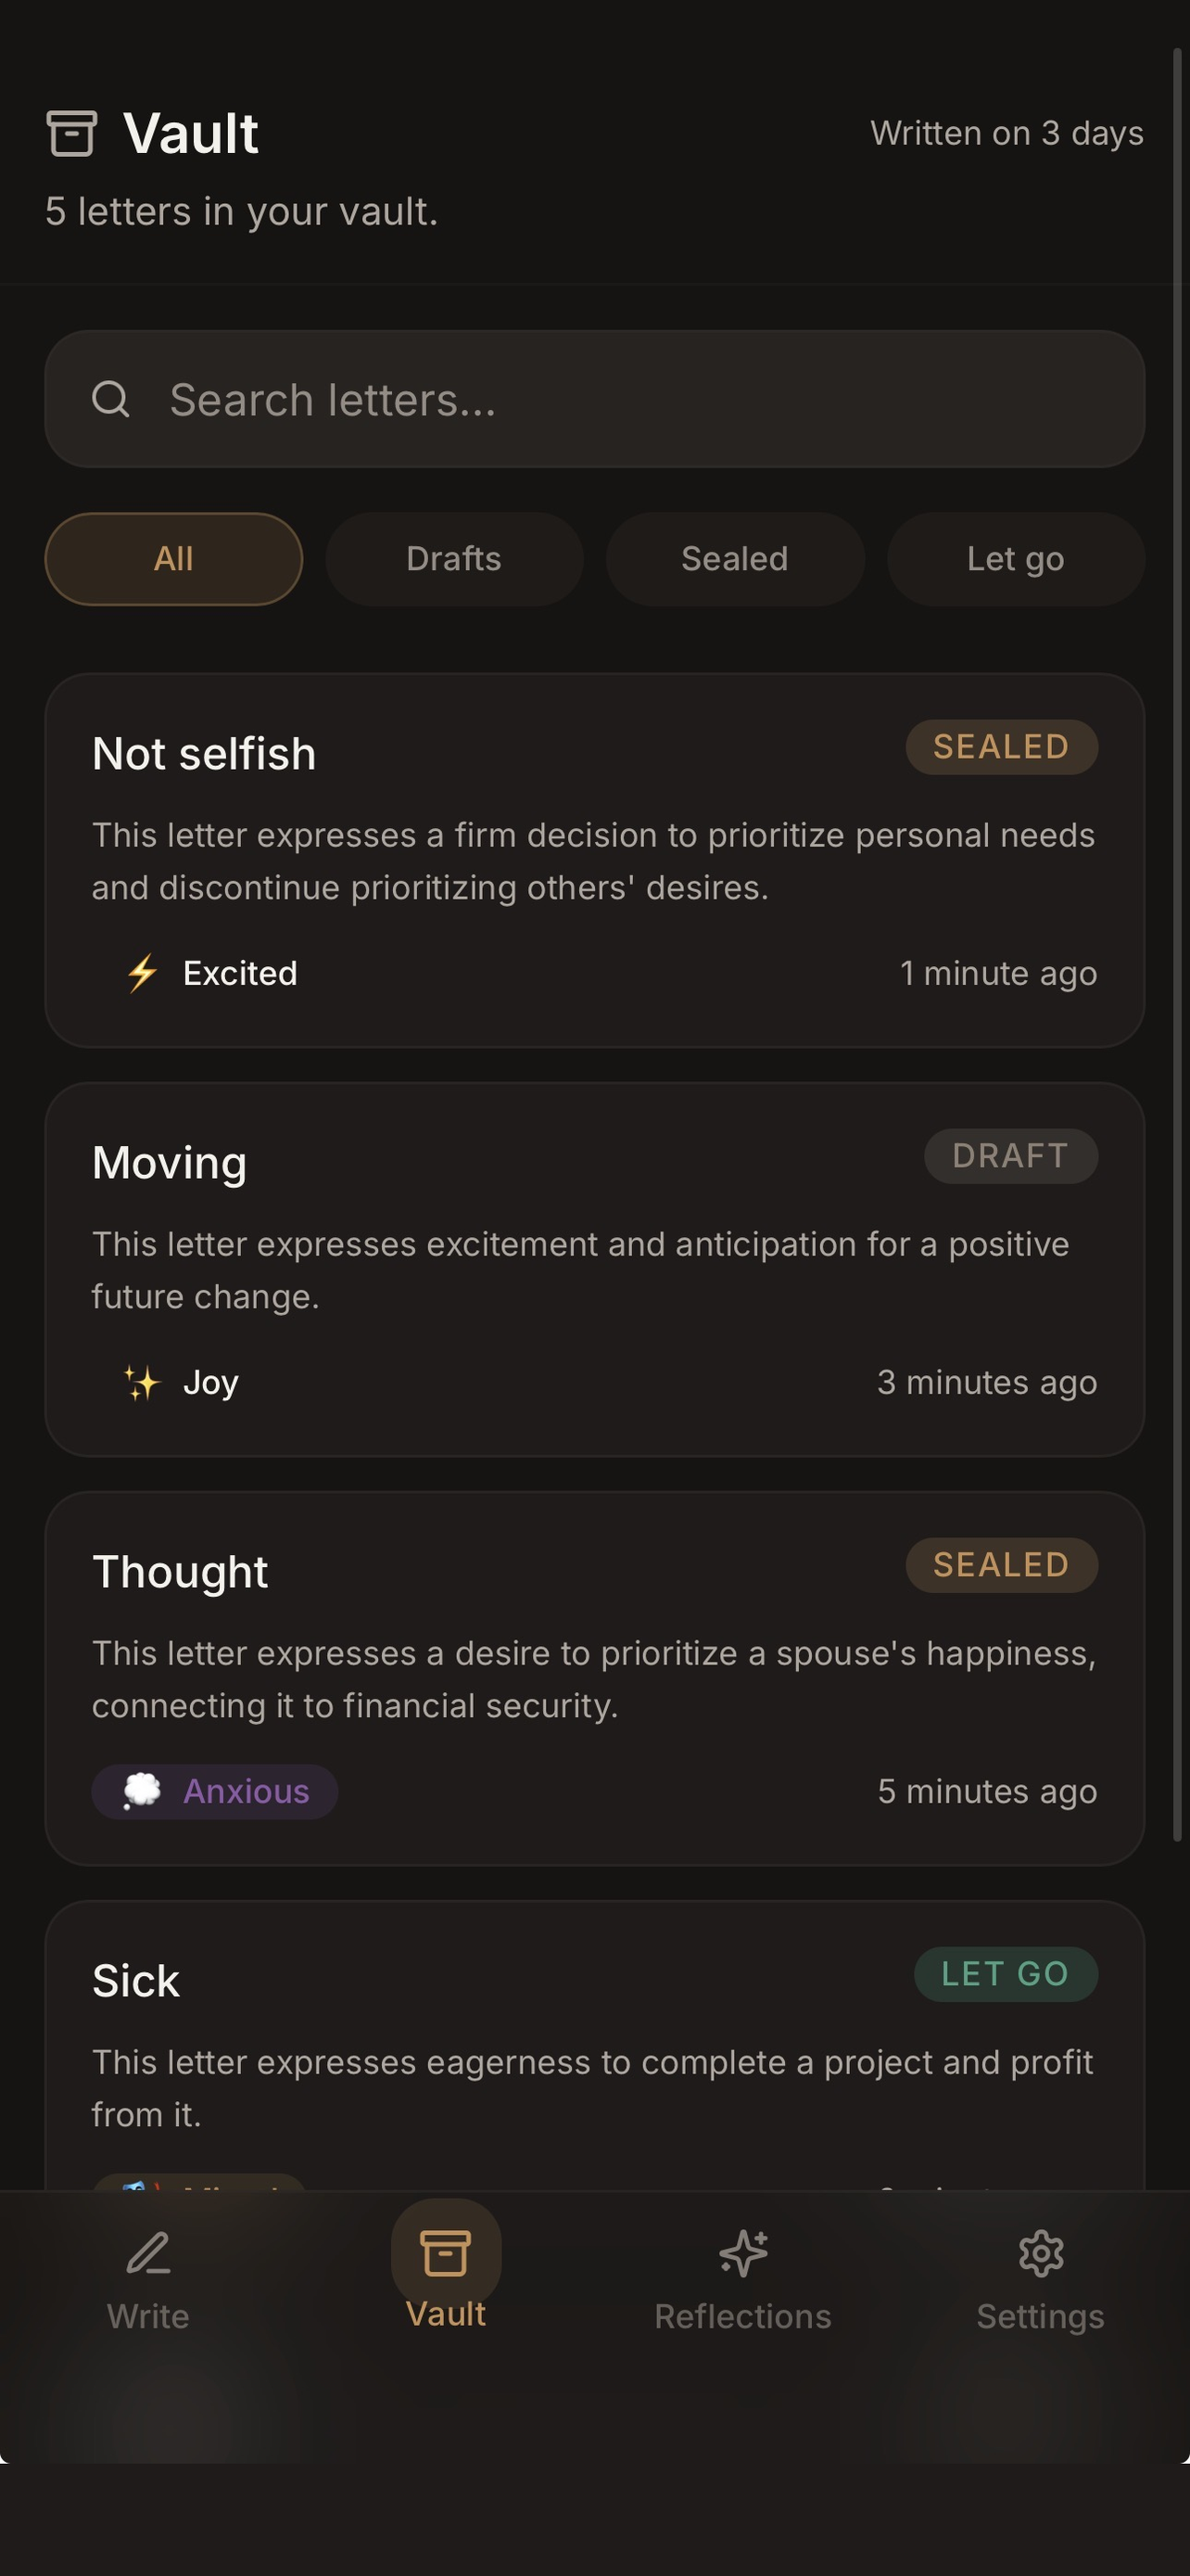The width and height of the screenshot is (1190, 2576).
Task: Focus the Search letters field
Action: (639, 399)
